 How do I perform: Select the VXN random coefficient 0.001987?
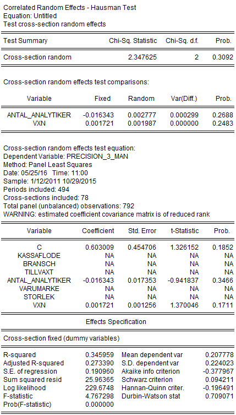tap(142, 123)
